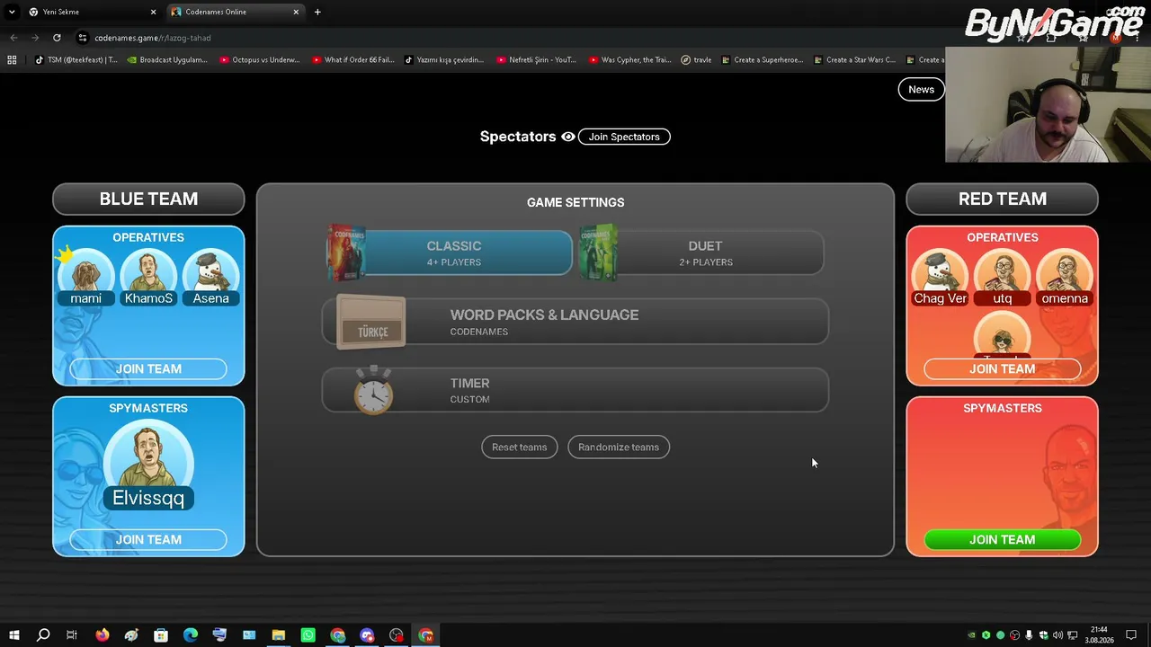The height and width of the screenshot is (647, 1151).
Task: Click the Elvissqq name label
Action: pyautogui.click(x=148, y=498)
